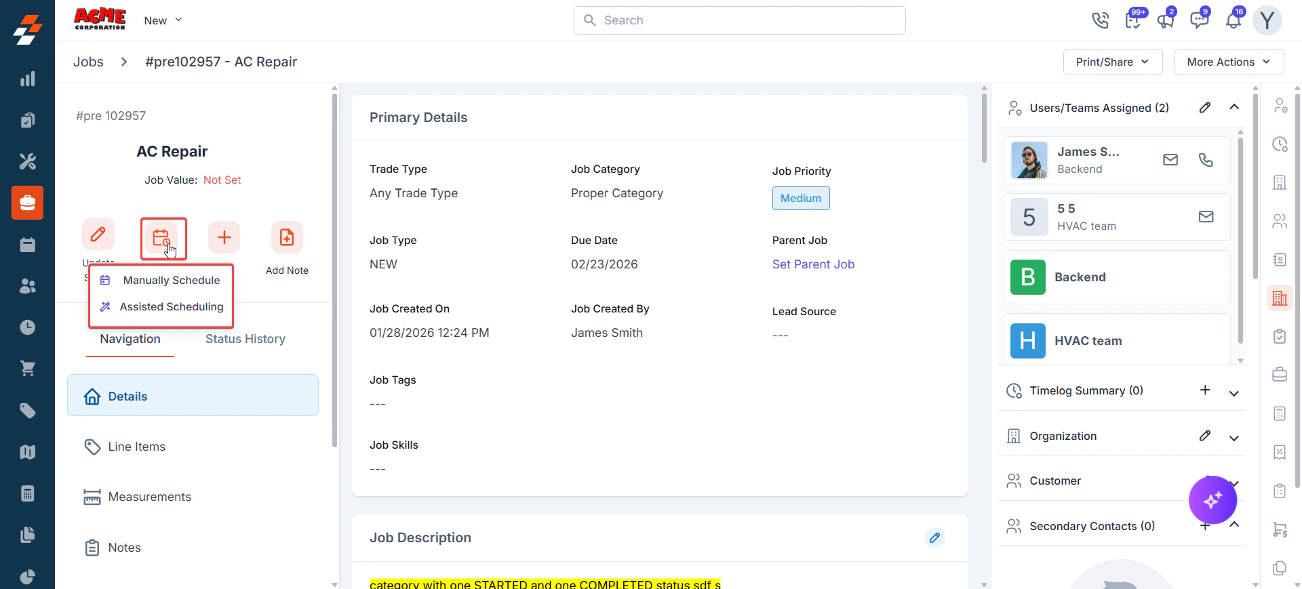Image resolution: width=1302 pixels, height=589 pixels.
Task: Open the AI assistant sparkle button
Action: point(1212,500)
